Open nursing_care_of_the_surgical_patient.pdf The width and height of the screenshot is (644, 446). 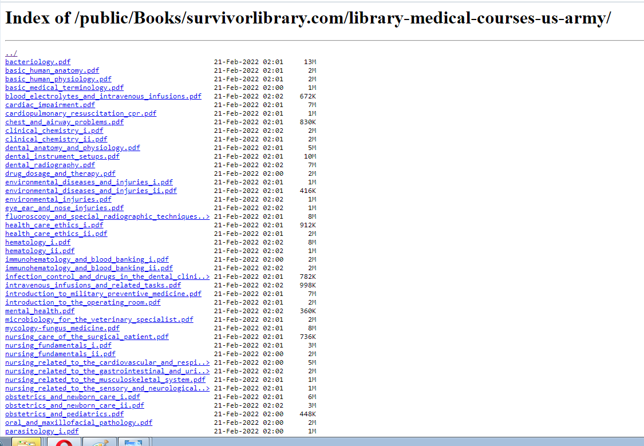click(87, 337)
